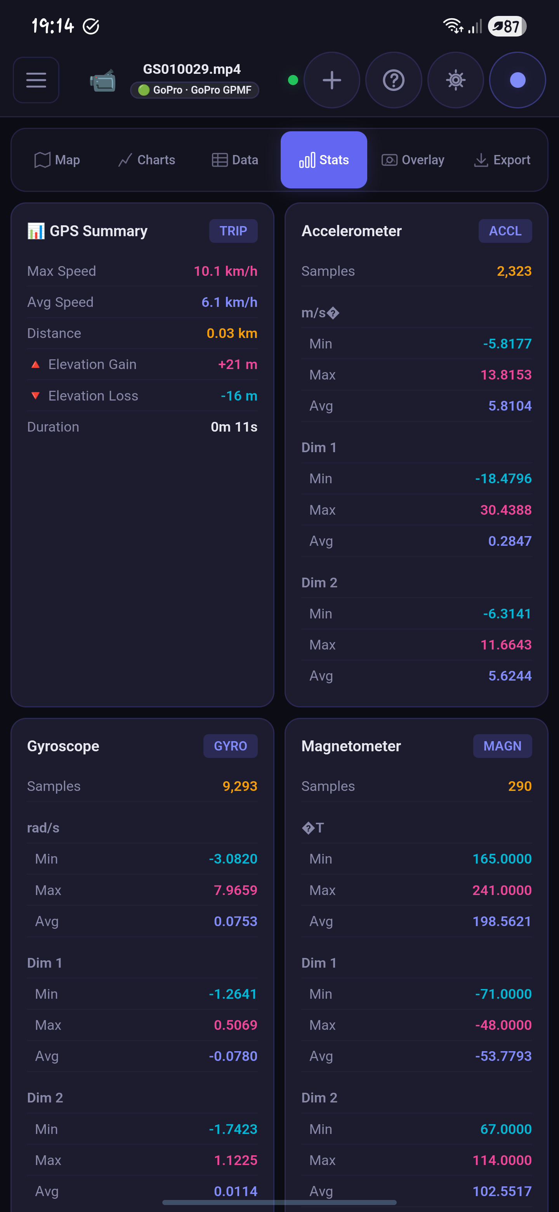Screen dimensions: 559x1212
Task: Tap the cellular signal bars icon
Action: [x=475, y=26]
